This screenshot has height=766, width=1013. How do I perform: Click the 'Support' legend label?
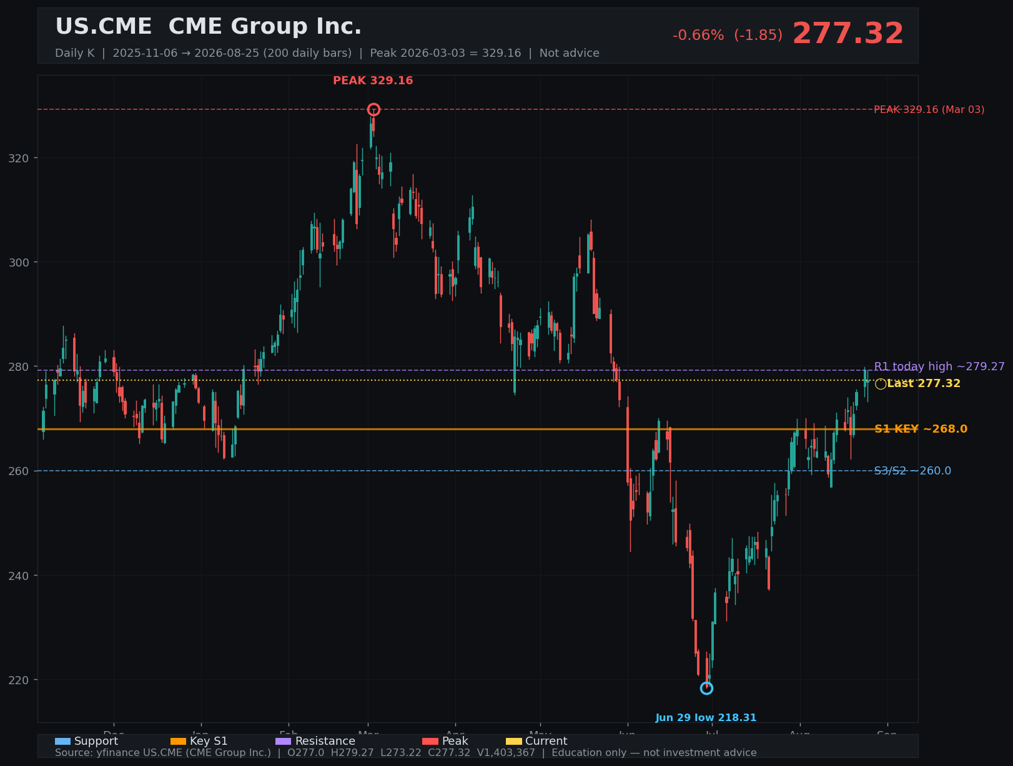click(x=96, y=742)
